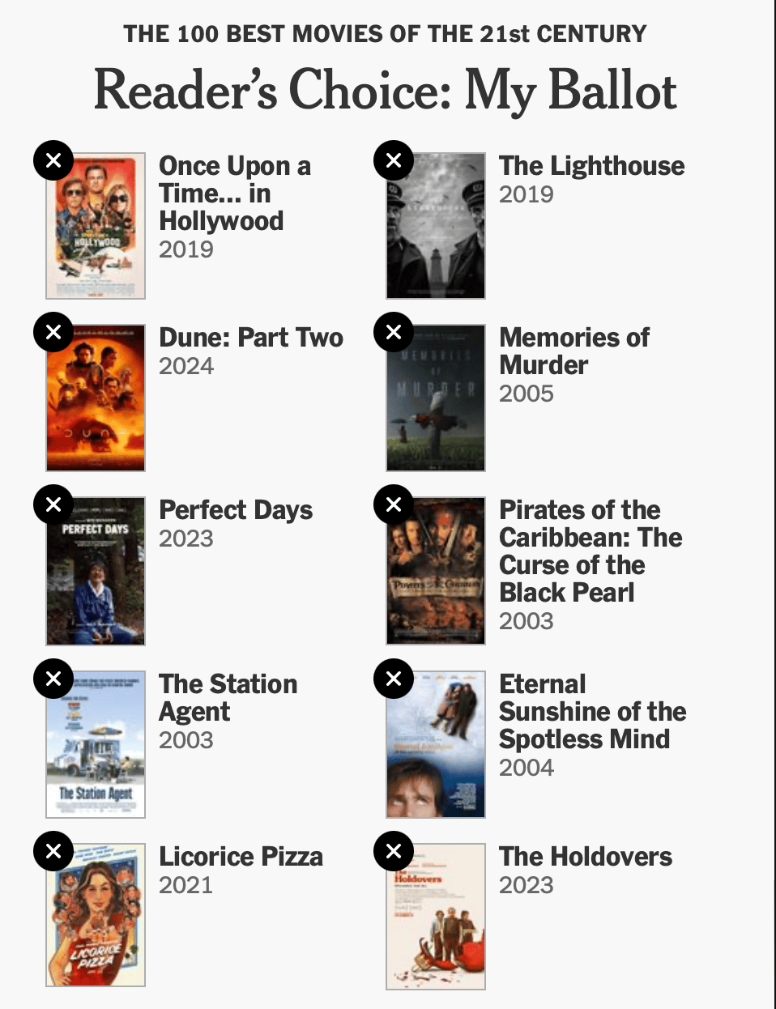This screenshot has width=776, height=1009.
Task: Remove The Lighthouse using its X icon
Action: pyautogui.click(x=394, y=160)
